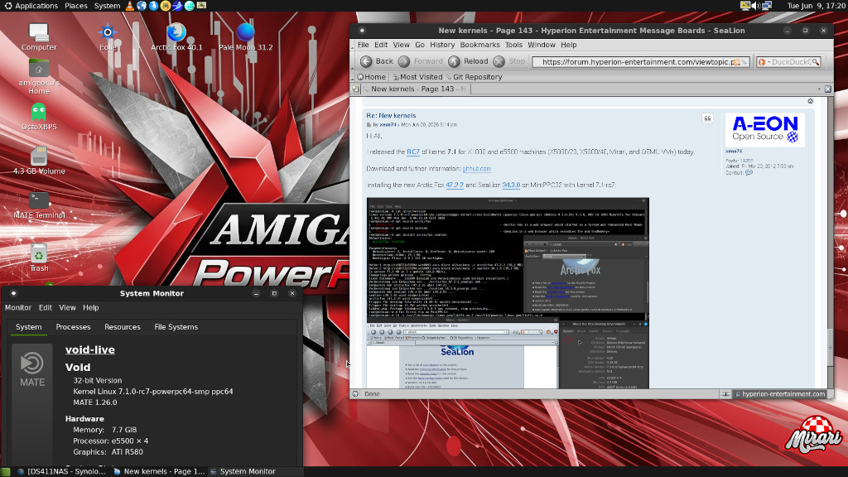Open the DuckDuckGo search engine selector
The height and width of the screenshot is (477, 848).
pos(763,62)
